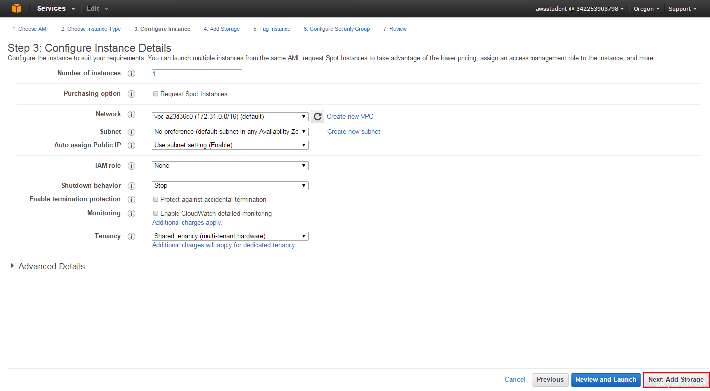Viewport: 710px width, 391px height.
Task: Click info icon beside Purchasing option
Action: click(131, 94)
